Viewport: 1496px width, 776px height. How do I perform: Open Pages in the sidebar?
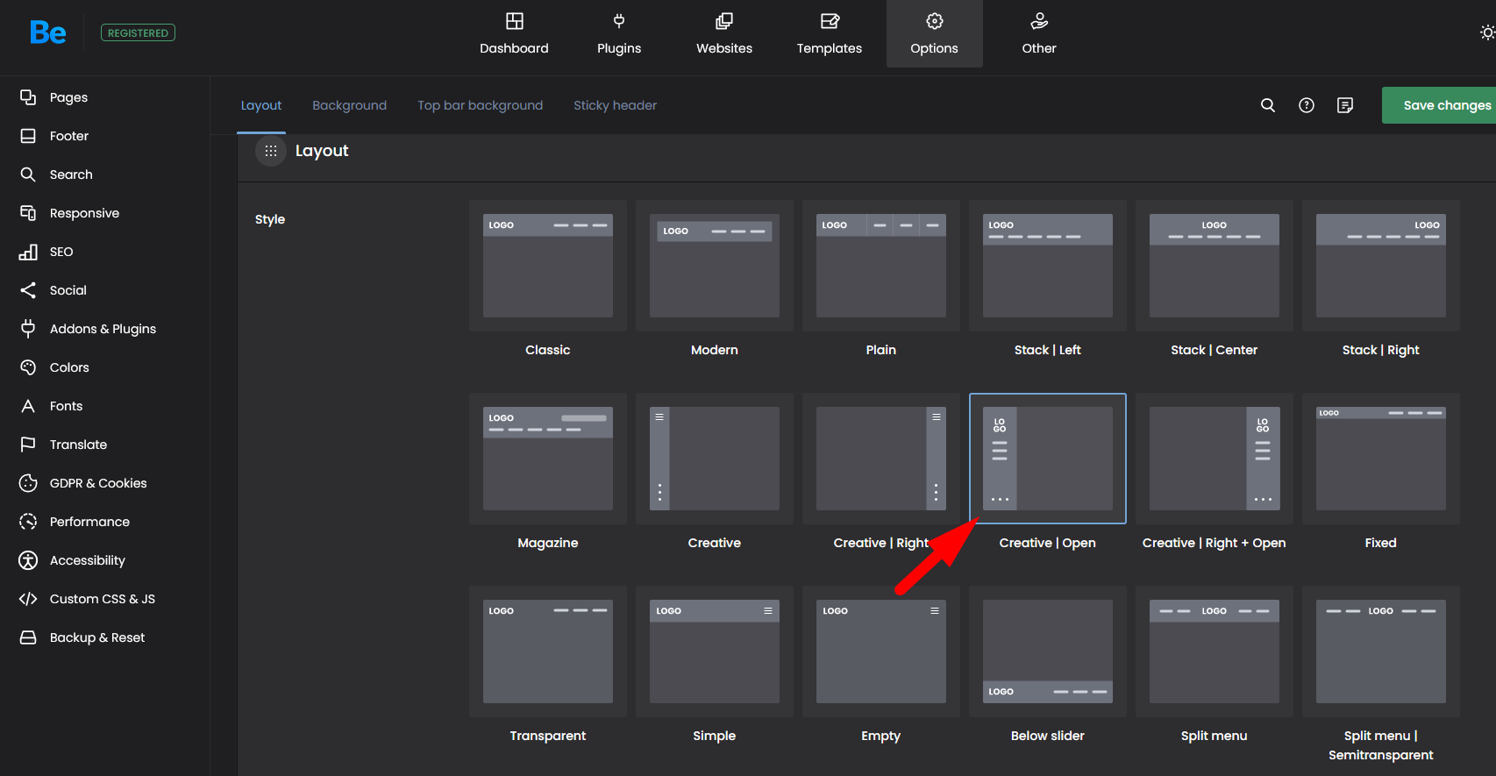pyautogui.click(x=68, y=97)
